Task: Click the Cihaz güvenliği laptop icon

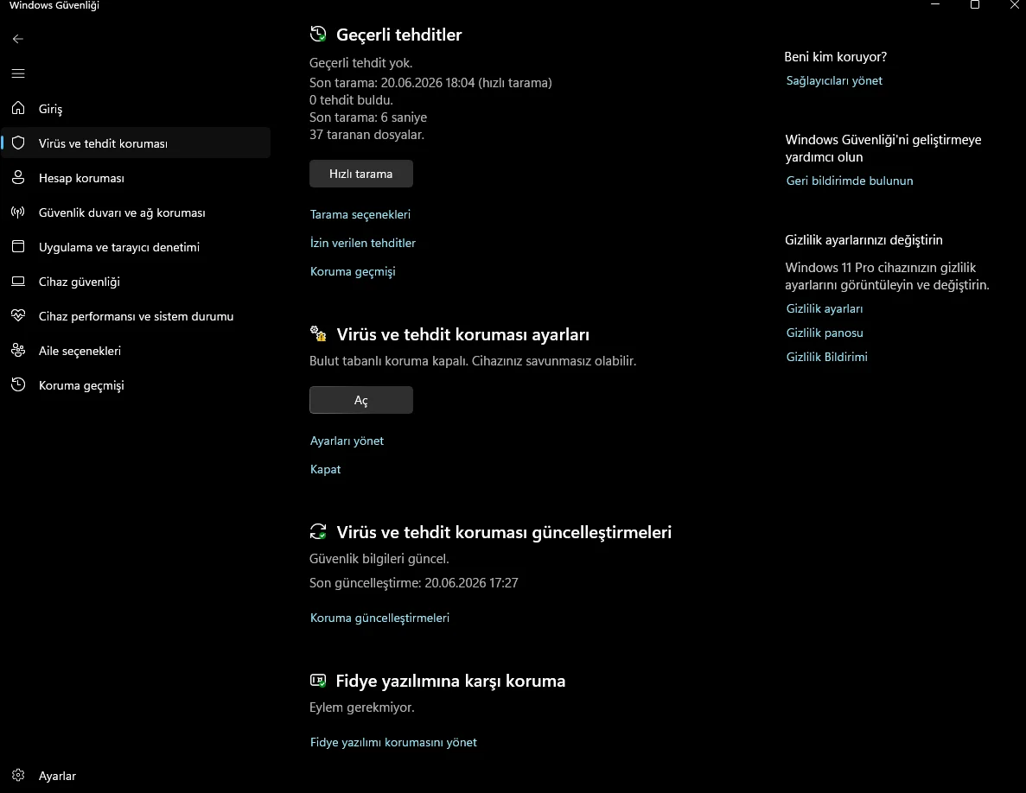Action: coord(18,281)
